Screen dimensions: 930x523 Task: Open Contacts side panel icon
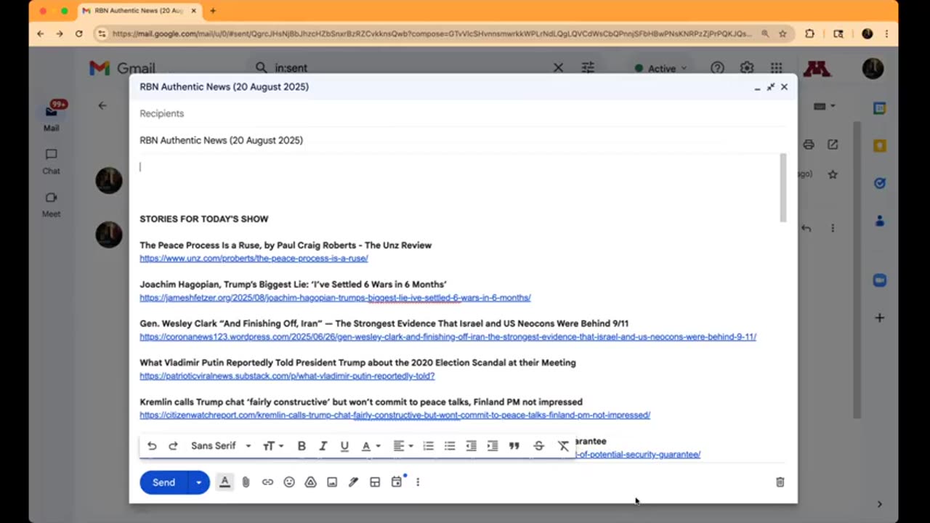879,220
